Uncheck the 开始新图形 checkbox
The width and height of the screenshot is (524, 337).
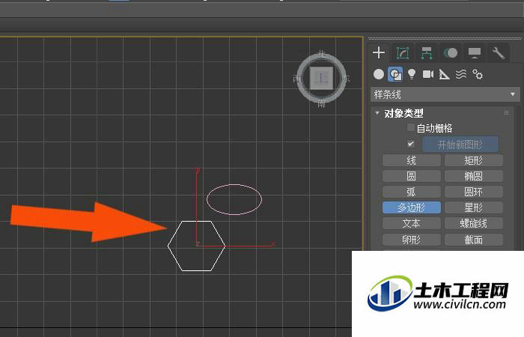pyautogui.click(x=411, y=144)
